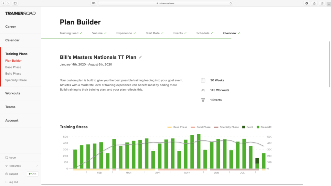Click the 1 Events medal icon
The width and height of the screenshot is (331, 186).
tap(203, 100)
